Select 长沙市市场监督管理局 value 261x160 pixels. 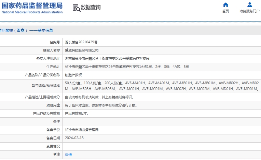pos(82,130)
